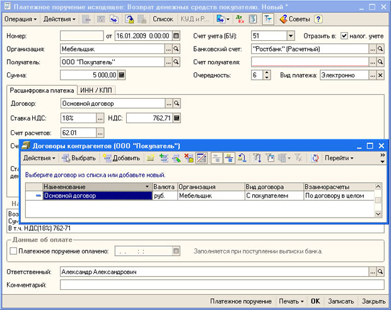Click the icon immediately left of Список
This screenshot has width=391, height=310.
tap(142, 19)
